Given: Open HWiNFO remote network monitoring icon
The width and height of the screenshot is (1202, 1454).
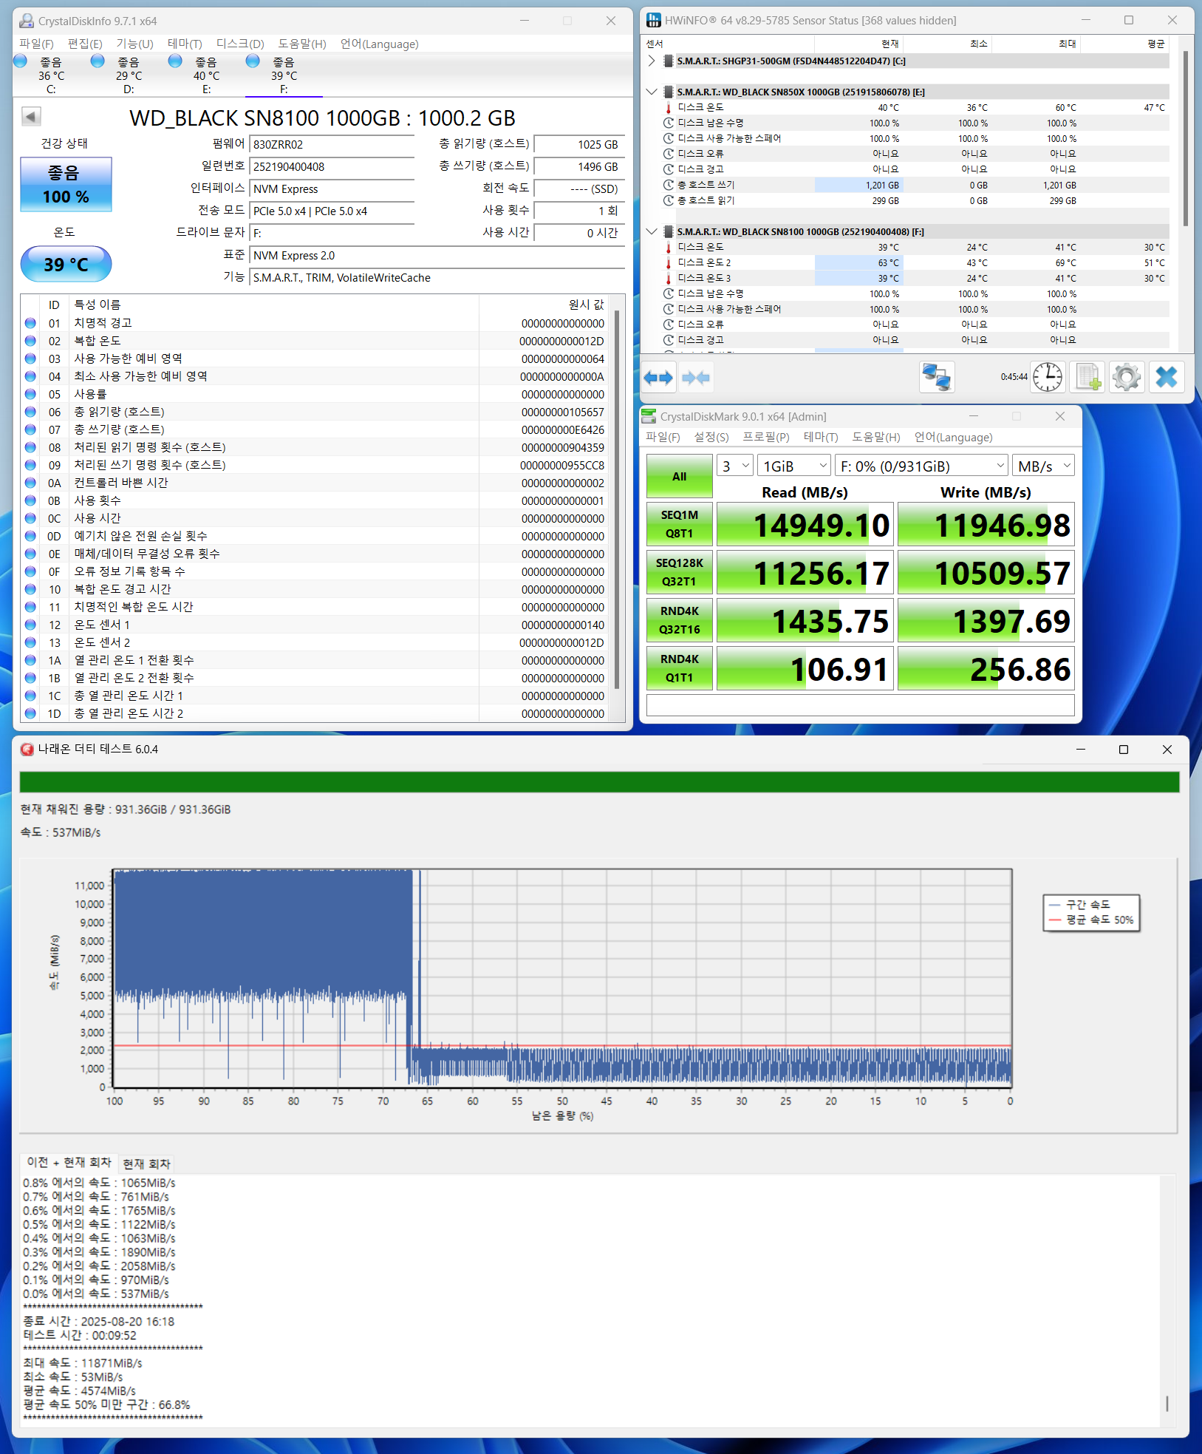Looking at the screenshot, I should click(x=936, y=377).
